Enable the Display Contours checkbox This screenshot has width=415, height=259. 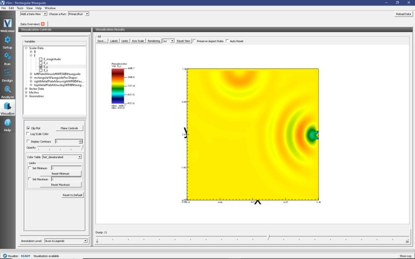pyautogui.click(x=29, y=141)
